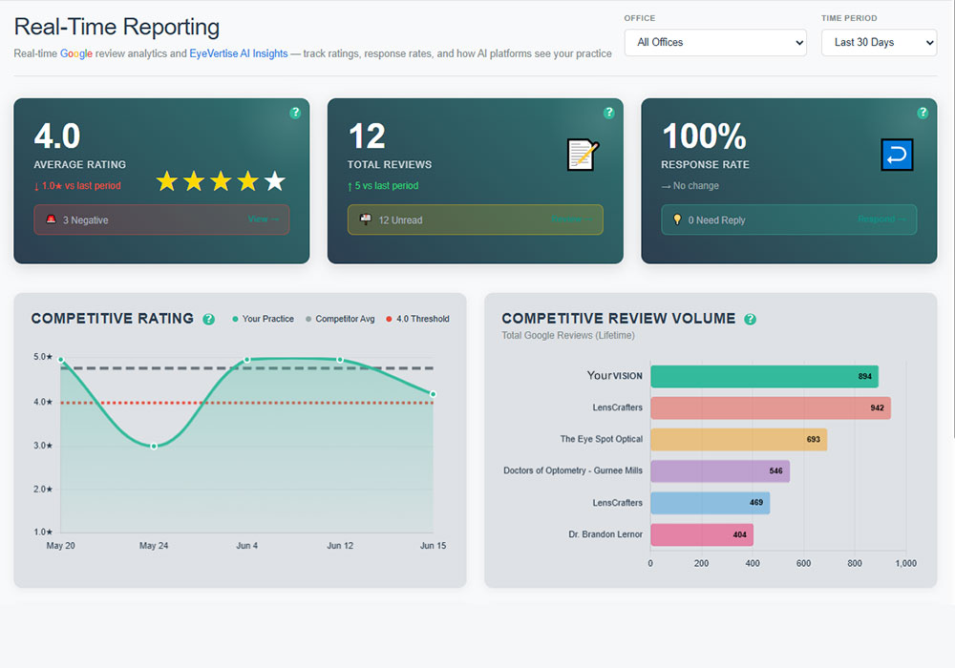Click the red dotted 4.0 threshold line
The image size is (955, 668).
(246, 403)
